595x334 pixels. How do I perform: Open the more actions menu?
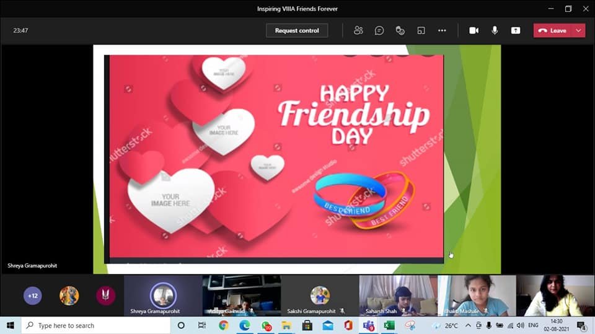tap(442, 30)
